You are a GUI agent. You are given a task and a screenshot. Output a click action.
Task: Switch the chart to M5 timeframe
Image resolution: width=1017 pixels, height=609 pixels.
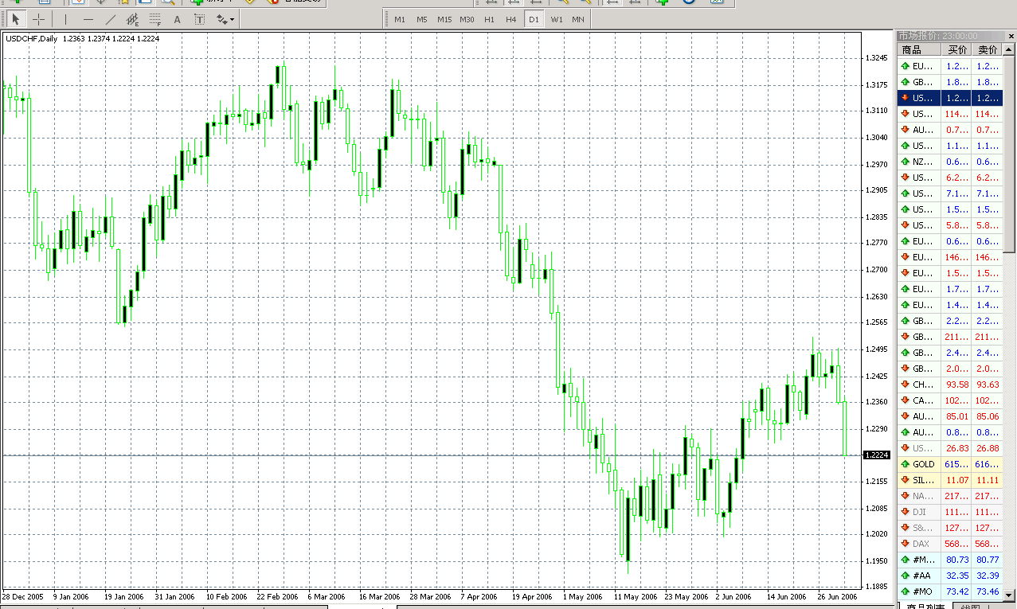421,19
